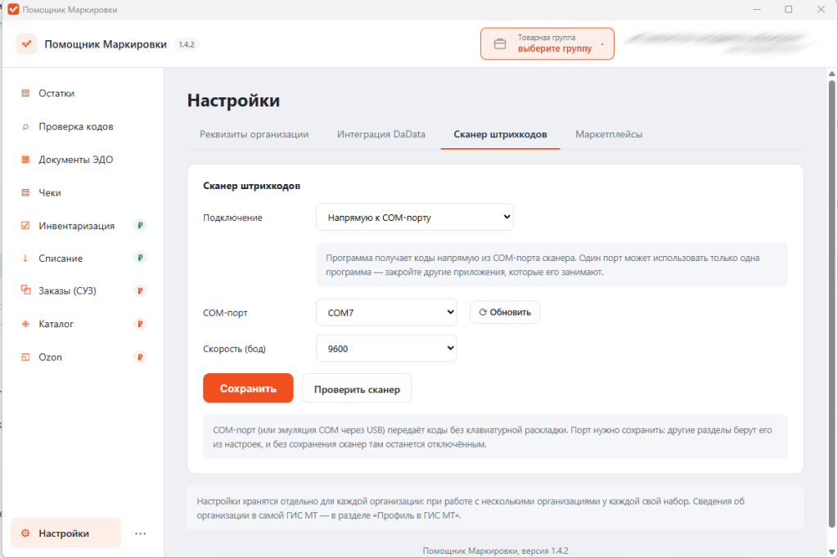838x558 pixels.
Task: Click the title bar application icon
Action: tap(13, 10)
